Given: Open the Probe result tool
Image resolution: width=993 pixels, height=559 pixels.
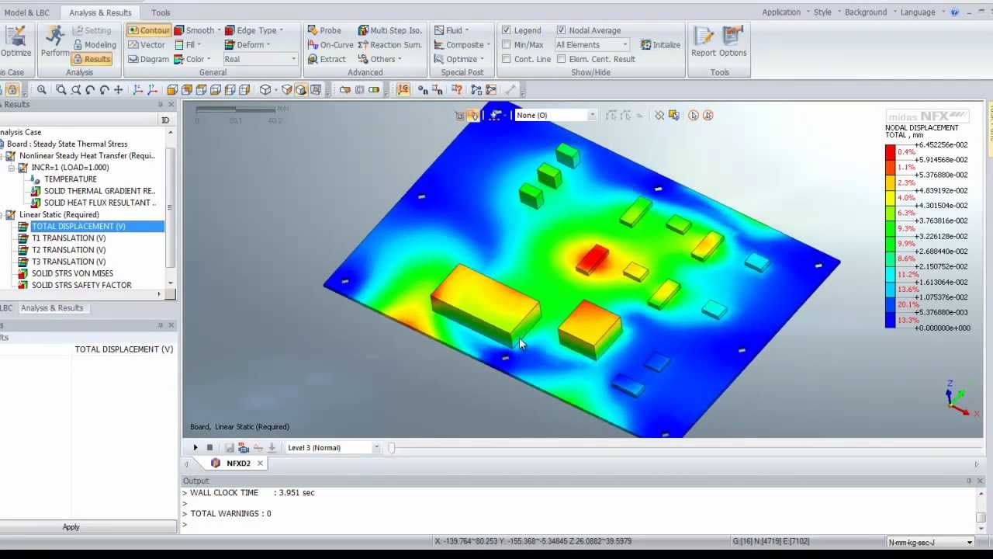Looking at the screenshot, I should click(324, 30).
